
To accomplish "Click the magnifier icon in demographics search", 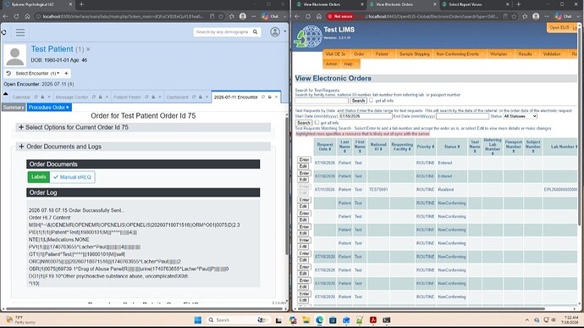I will [255, 32].
